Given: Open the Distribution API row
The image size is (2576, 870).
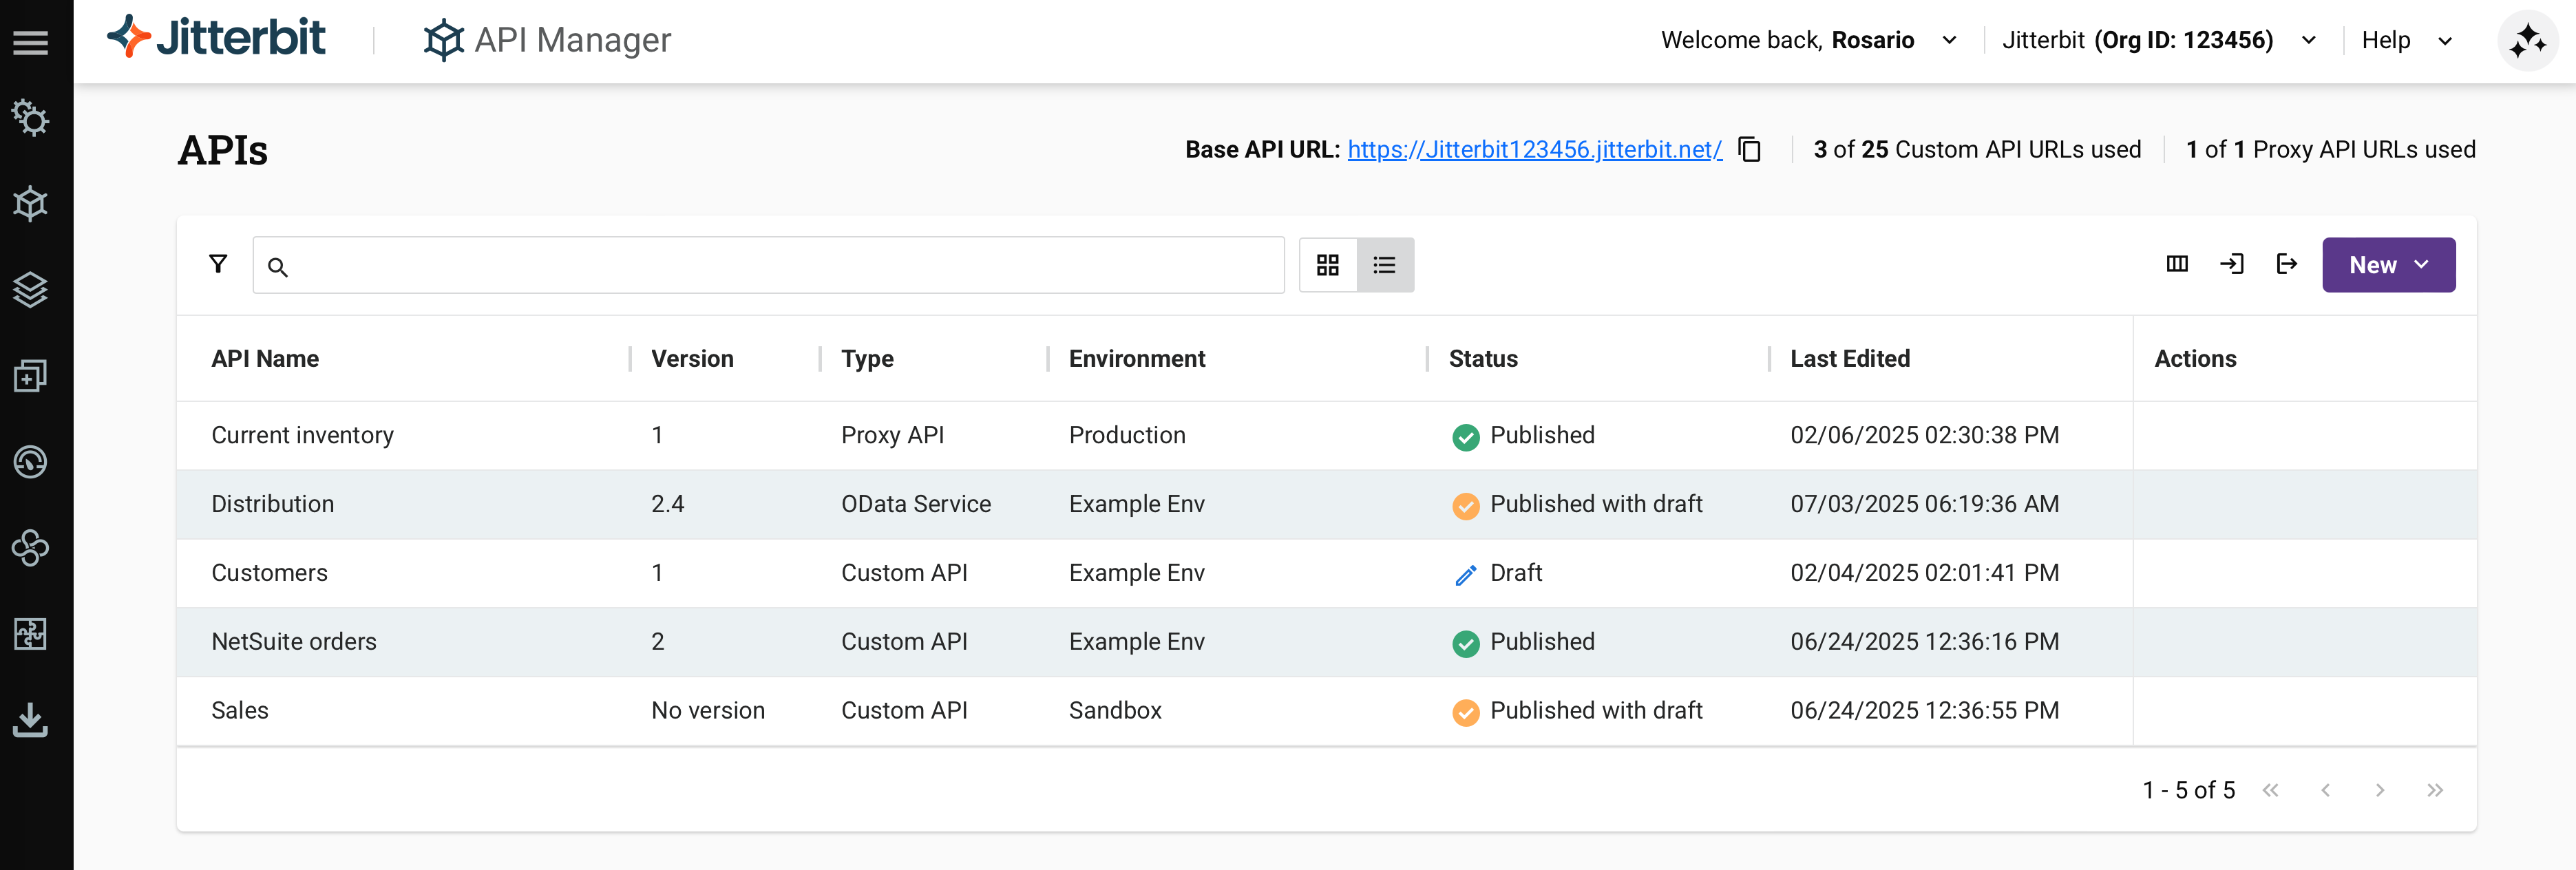Looking at the screenshot, I should [273, 504].
